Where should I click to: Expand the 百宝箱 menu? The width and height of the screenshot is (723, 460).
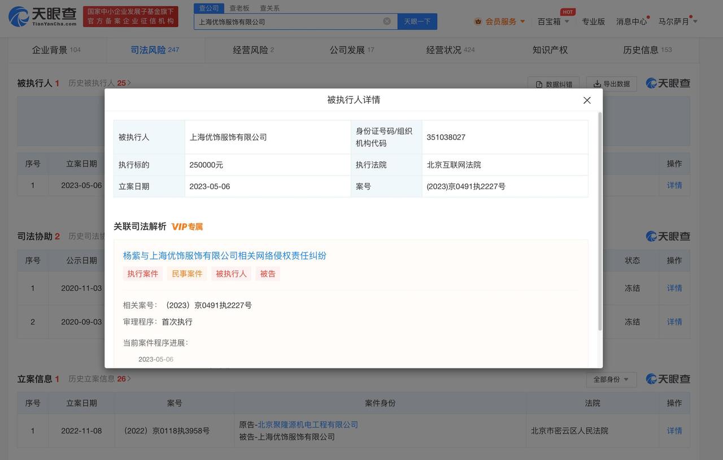553,21
